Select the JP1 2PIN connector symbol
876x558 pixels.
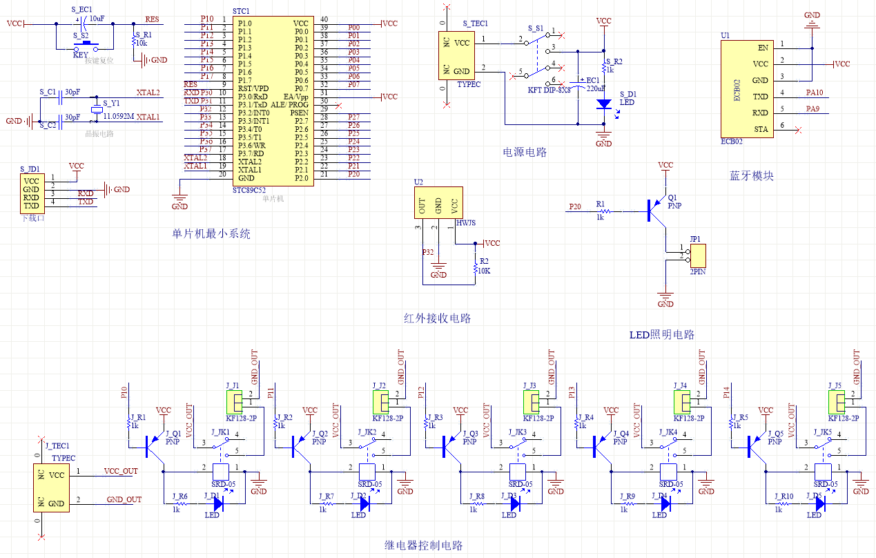(x=697, y=256)
